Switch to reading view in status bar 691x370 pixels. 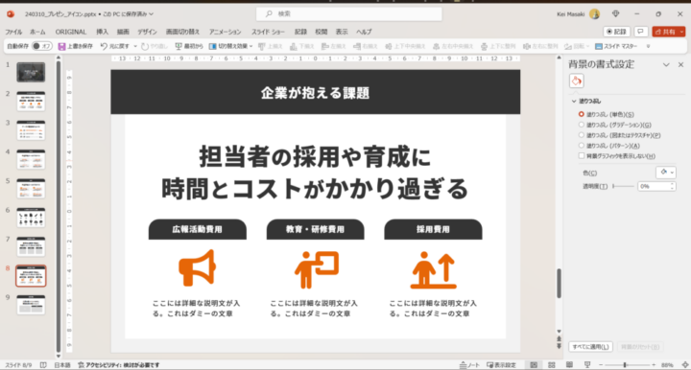(569, 365)
